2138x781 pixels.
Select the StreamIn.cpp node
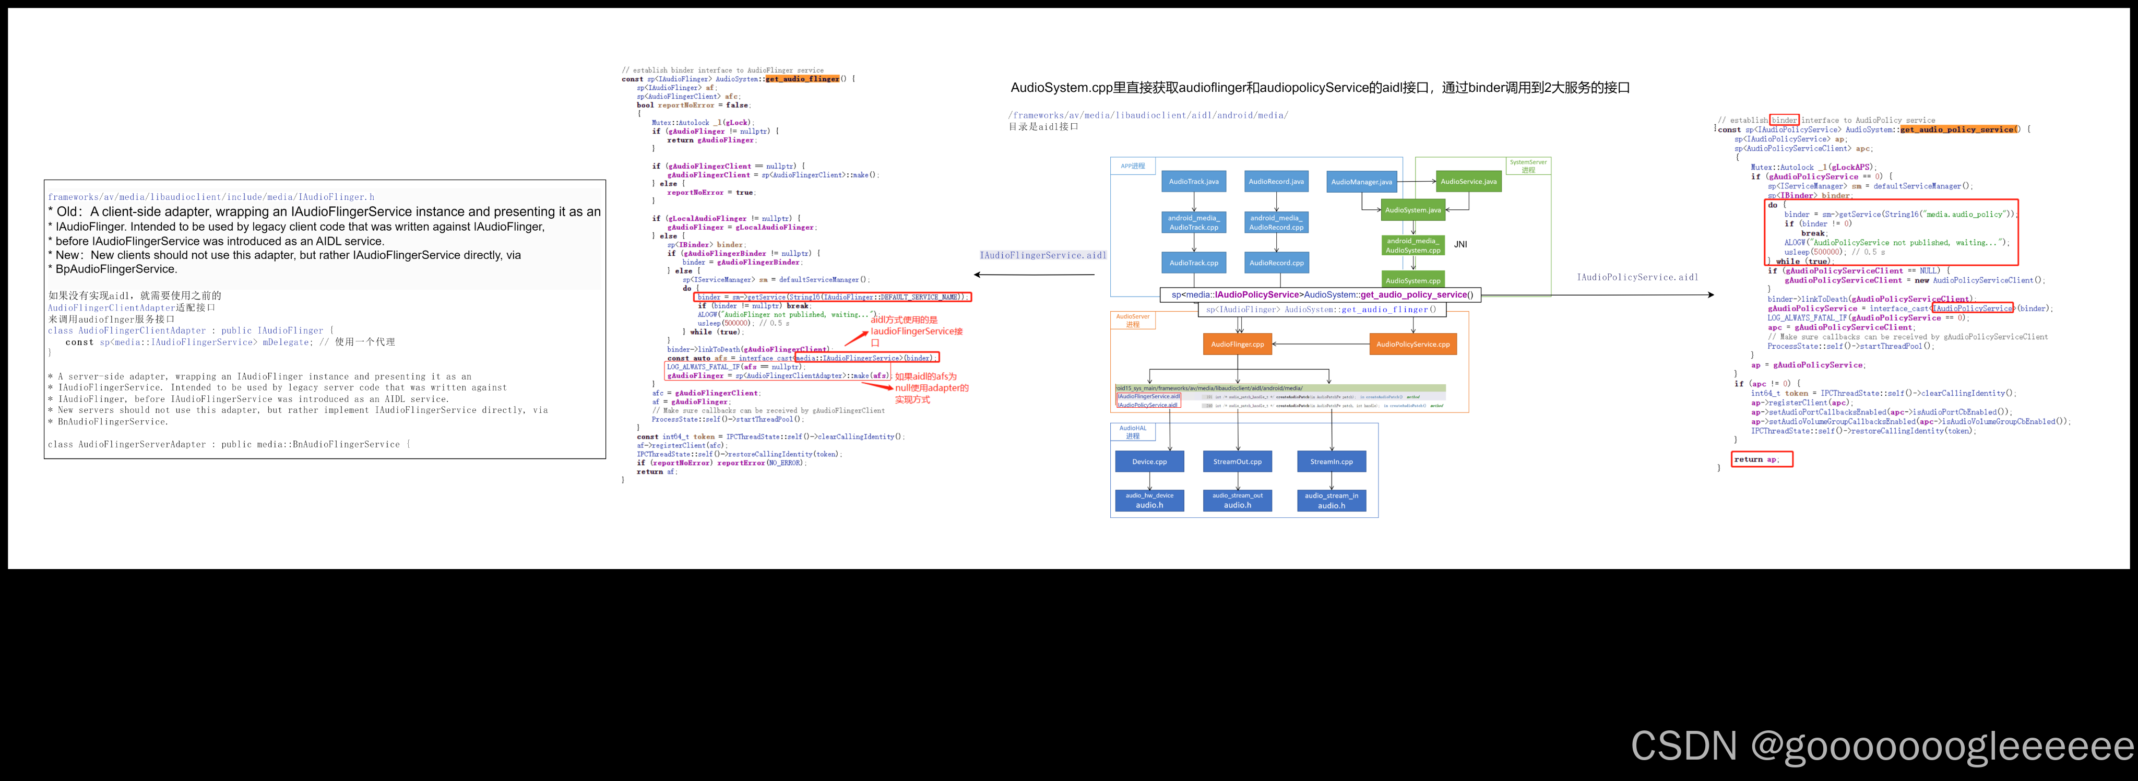1331,462
